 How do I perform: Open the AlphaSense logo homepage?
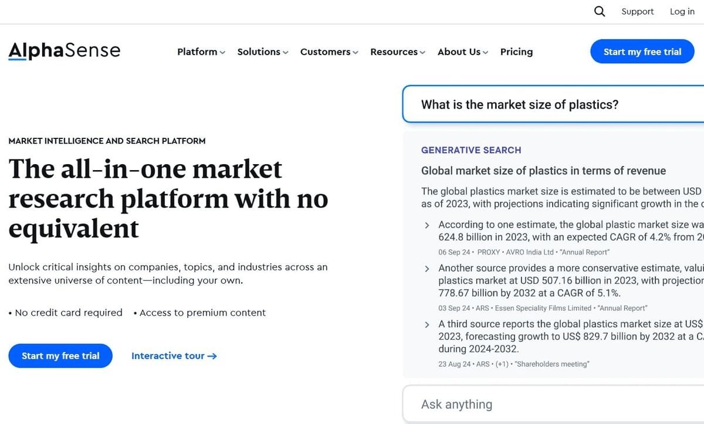(x=64, y=51)
